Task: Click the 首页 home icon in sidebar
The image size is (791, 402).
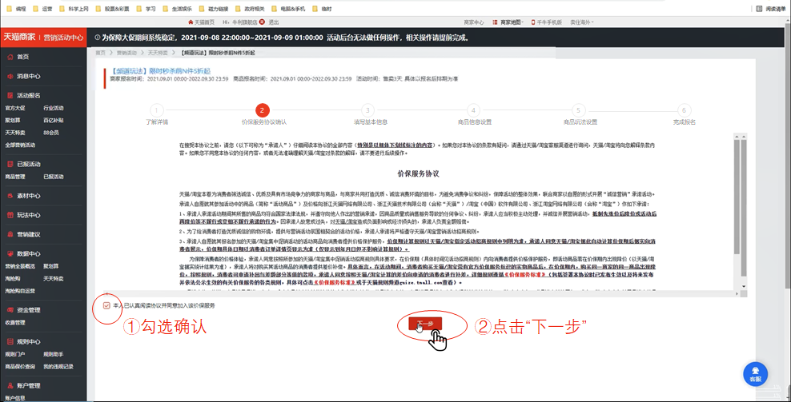Action: click(10, 57)
